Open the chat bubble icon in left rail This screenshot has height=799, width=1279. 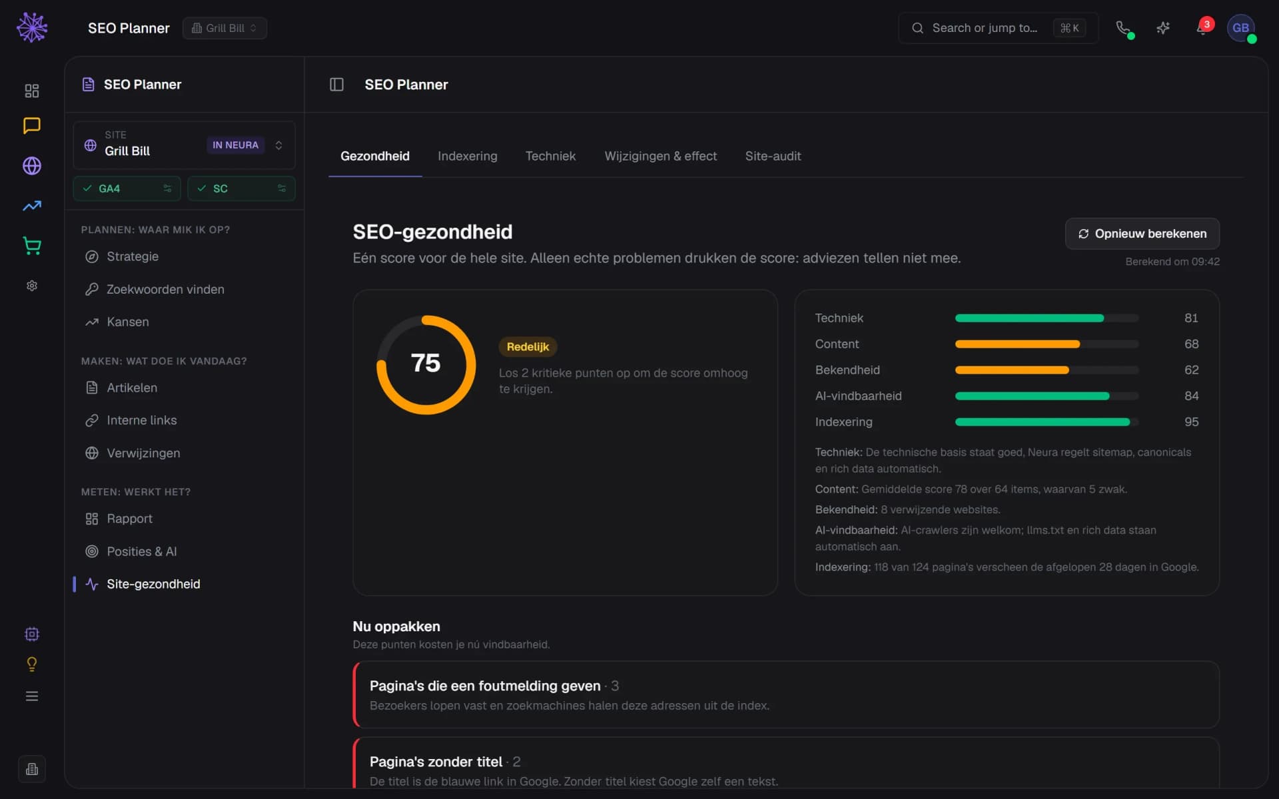[32, 125]
